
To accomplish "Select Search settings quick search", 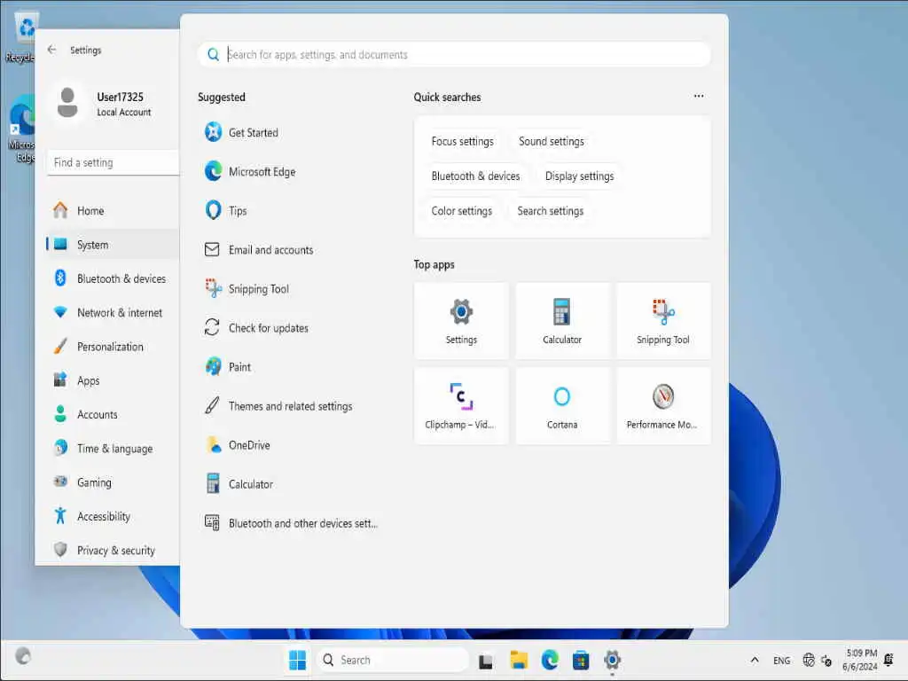I will [551, 211].
